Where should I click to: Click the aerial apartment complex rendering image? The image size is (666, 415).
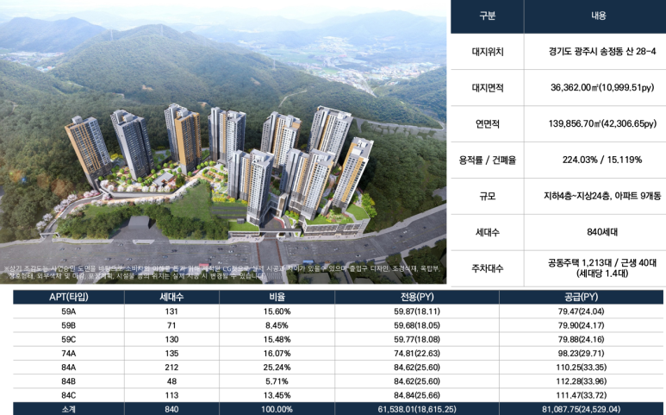(x=223, y=142)
